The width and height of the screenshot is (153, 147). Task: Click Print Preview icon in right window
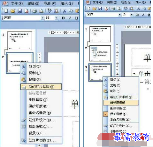[119, 9]
